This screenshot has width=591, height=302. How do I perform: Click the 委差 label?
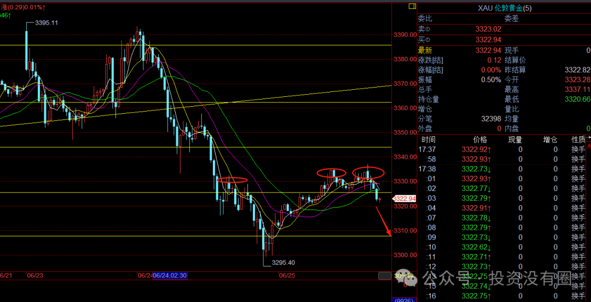(x=512, y=19)
